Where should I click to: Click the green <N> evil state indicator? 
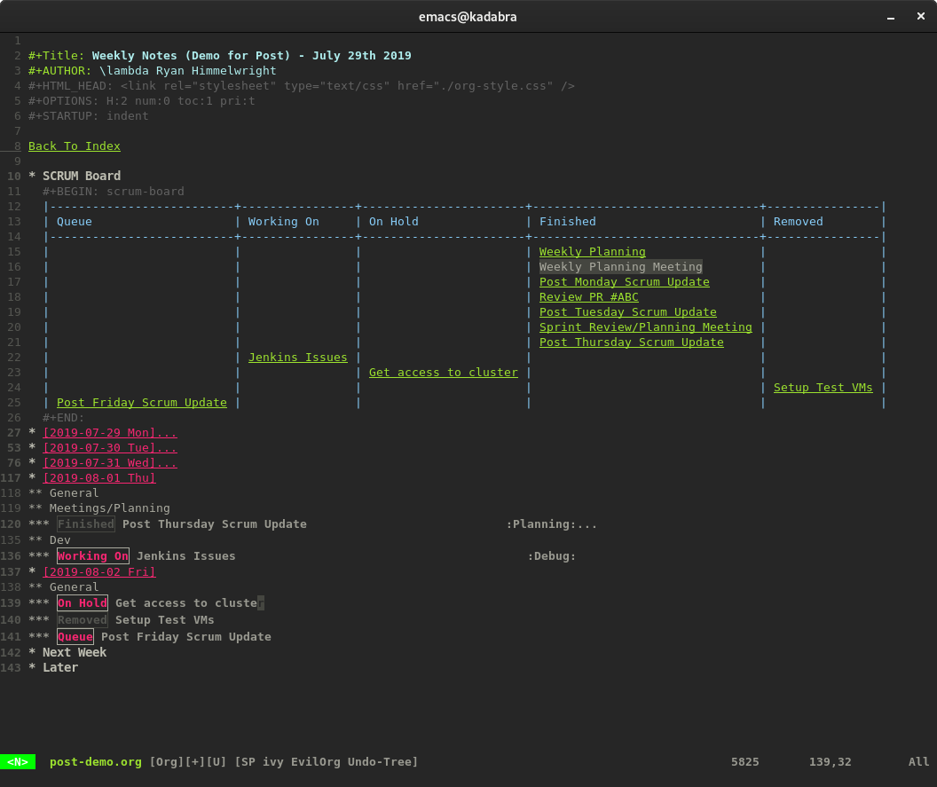click(x=18, y=762)
